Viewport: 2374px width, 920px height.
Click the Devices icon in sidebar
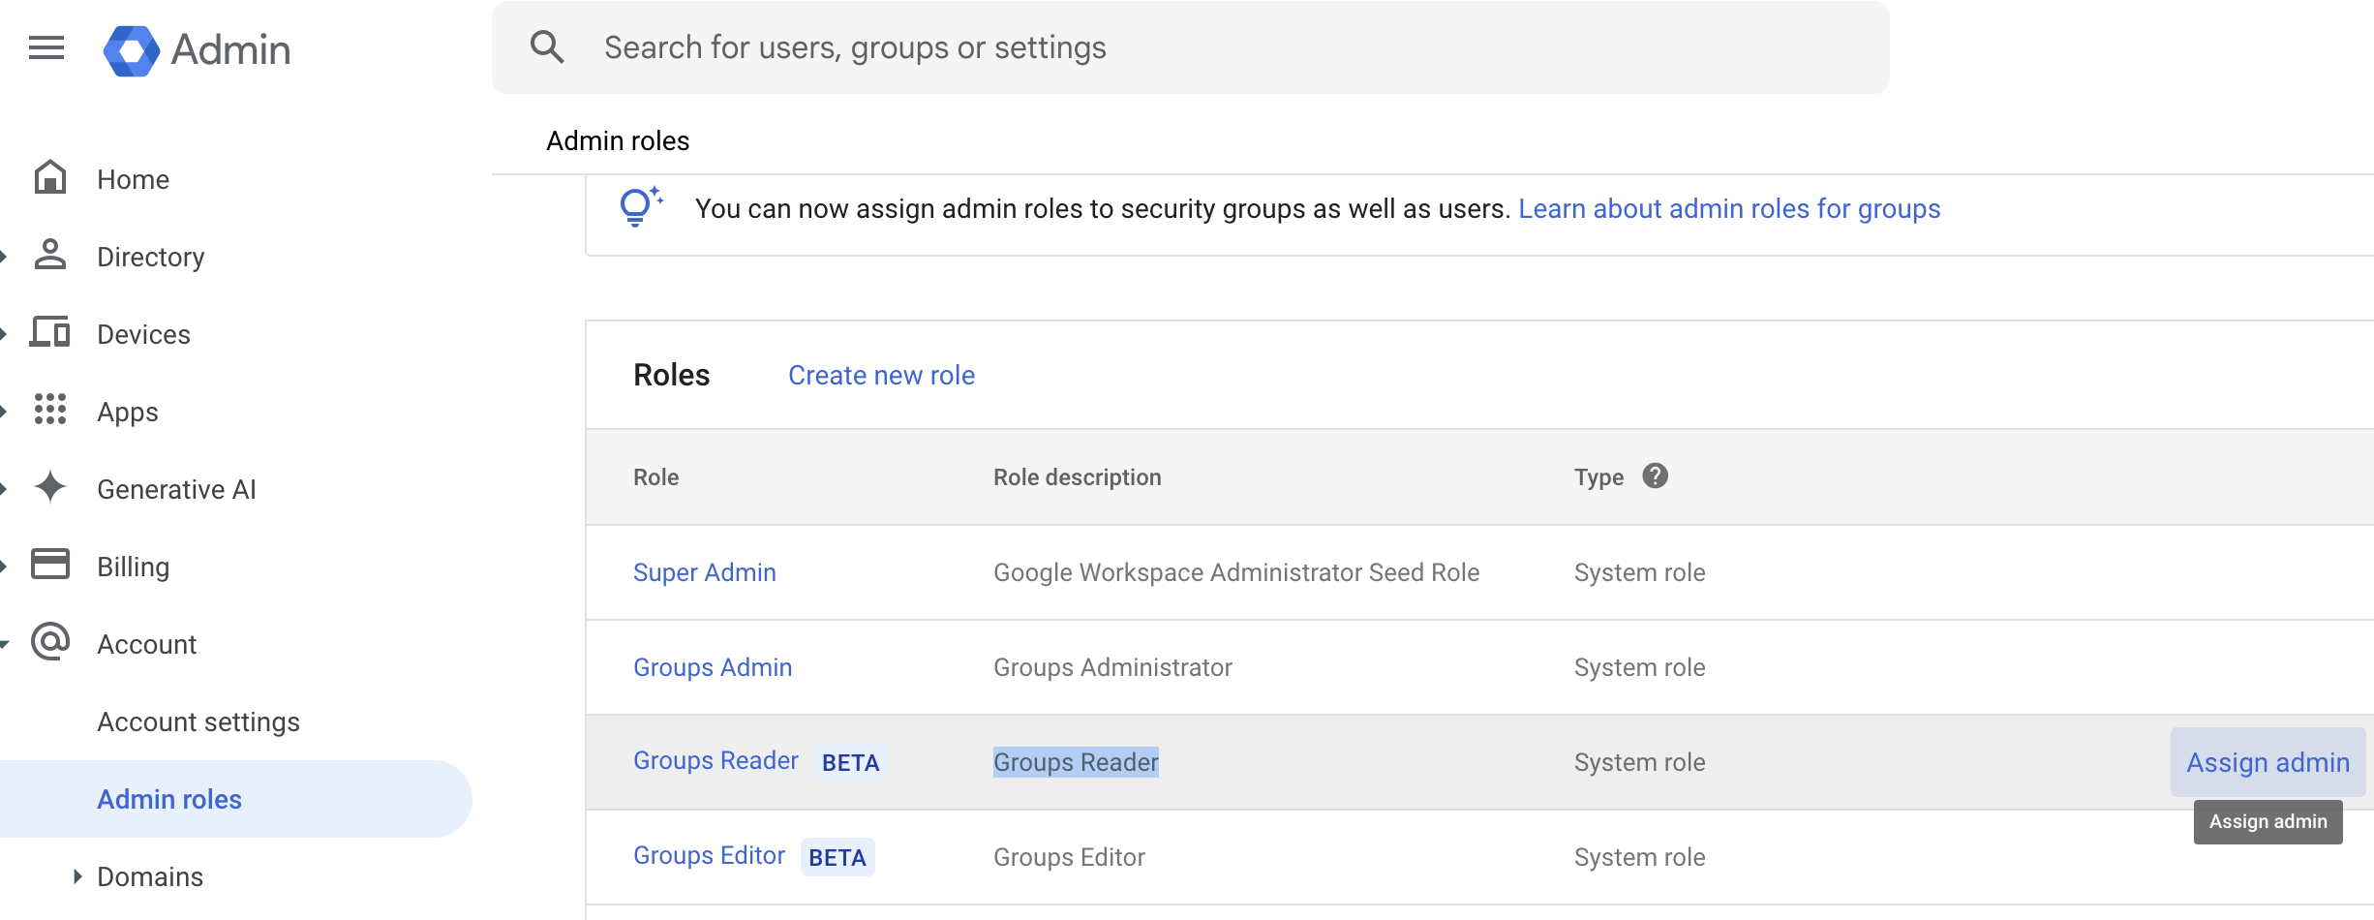pyautogui.click(x=50, y=332)
